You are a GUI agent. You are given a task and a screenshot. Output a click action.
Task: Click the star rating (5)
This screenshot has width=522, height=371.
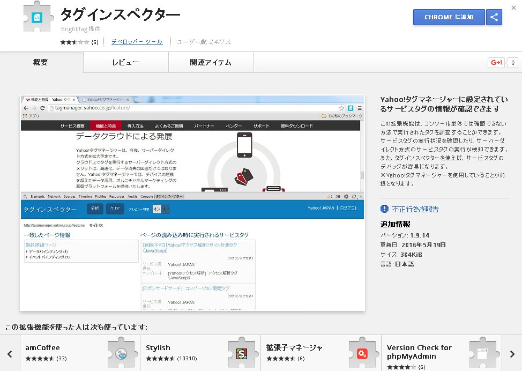(x=79, y=42)
